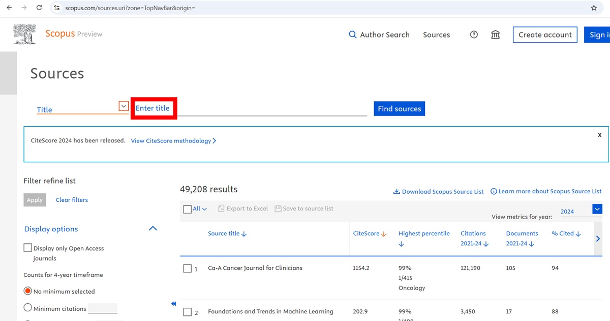Click the Scopus Elsevier tree logo
This screenshot has width=610, height=321.
(x=24, y=34)
